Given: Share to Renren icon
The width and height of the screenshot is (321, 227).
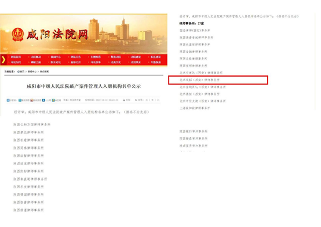Looking at the screenshot, I should point(43,100).
